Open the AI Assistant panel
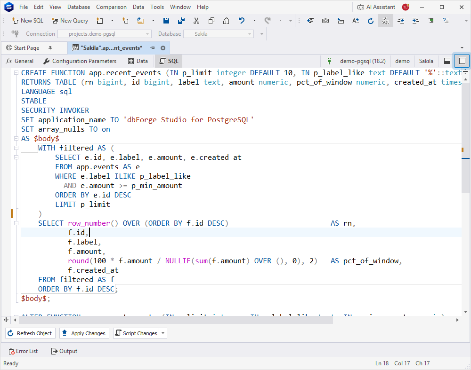471x370 pixels. coord(376,7)
